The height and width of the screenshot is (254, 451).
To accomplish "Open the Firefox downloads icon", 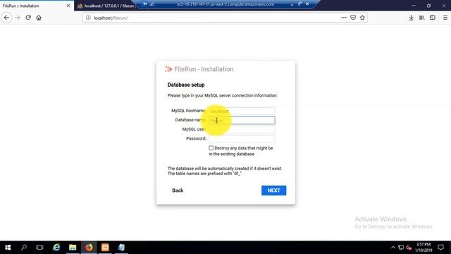I will [412, 18].
